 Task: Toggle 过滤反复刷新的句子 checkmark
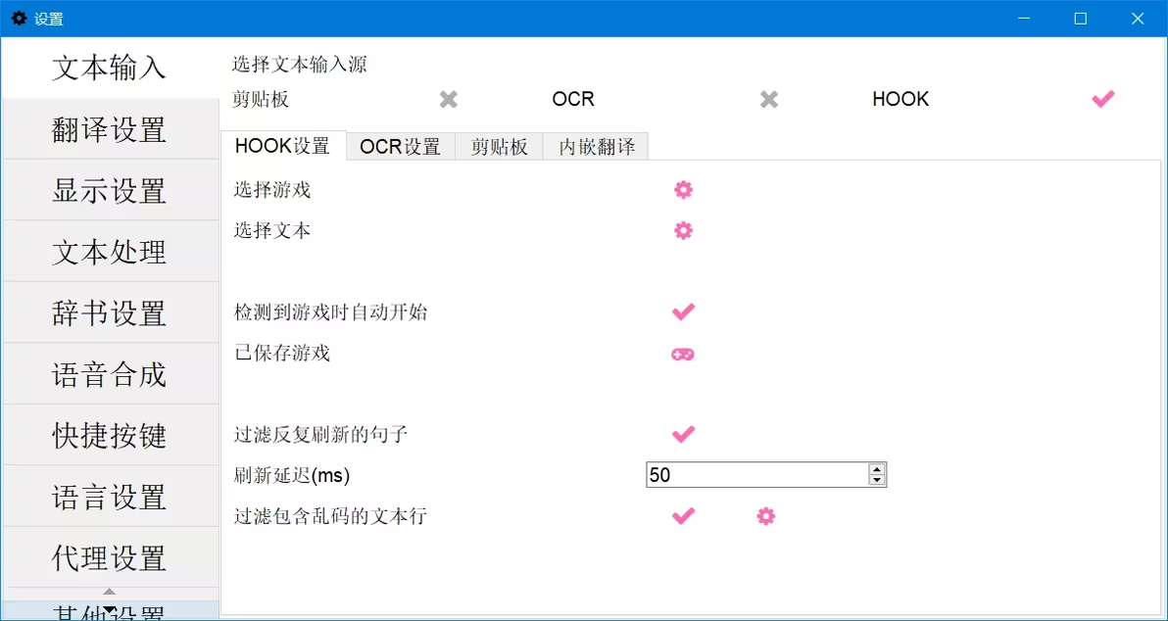pyautogui.click(x=683, y=434)
